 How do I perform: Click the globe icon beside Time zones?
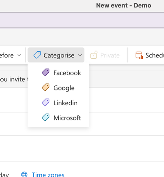(x=24, y=175)
